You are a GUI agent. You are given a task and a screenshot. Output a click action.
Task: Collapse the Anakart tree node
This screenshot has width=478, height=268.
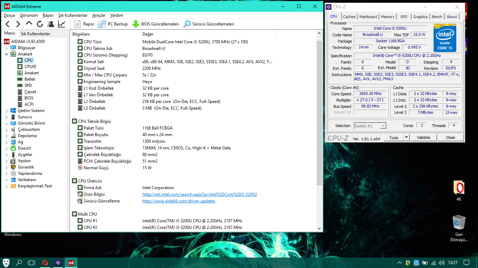(6, 54)
